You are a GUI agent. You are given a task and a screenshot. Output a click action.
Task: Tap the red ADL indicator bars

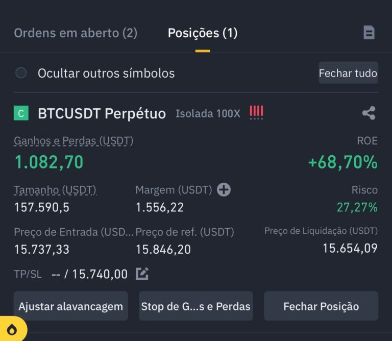point(257,111)
